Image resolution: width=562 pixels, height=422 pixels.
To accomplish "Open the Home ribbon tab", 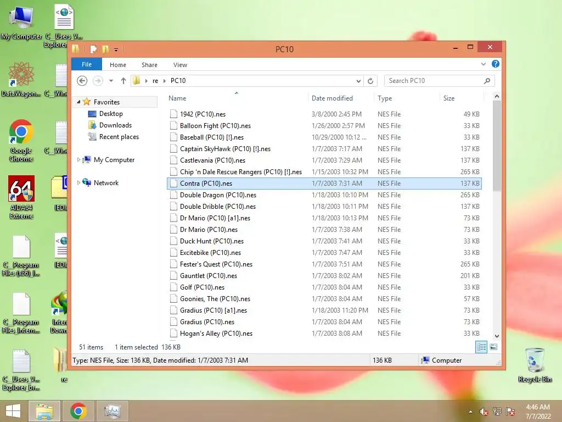I will coord(118,65).
